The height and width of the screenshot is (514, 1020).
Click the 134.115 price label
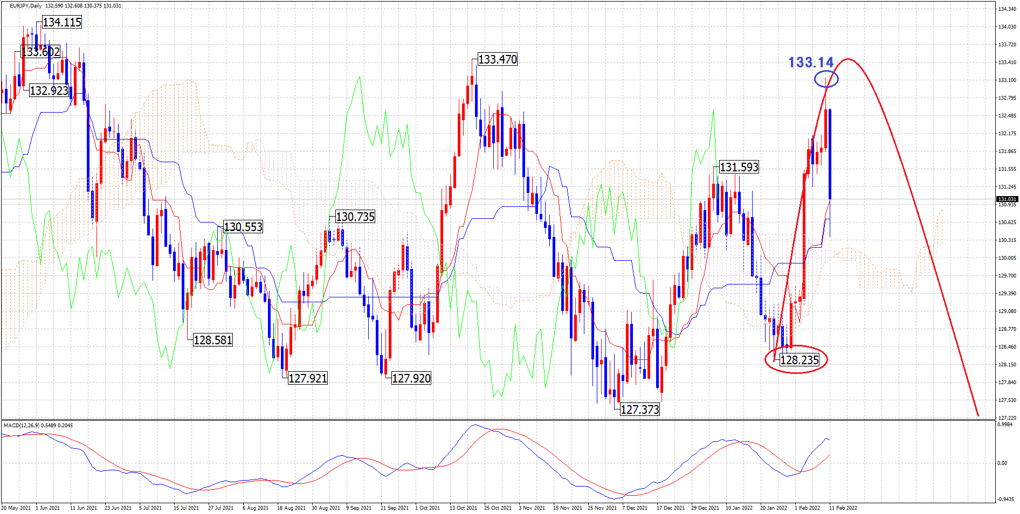tap(61, 22)
